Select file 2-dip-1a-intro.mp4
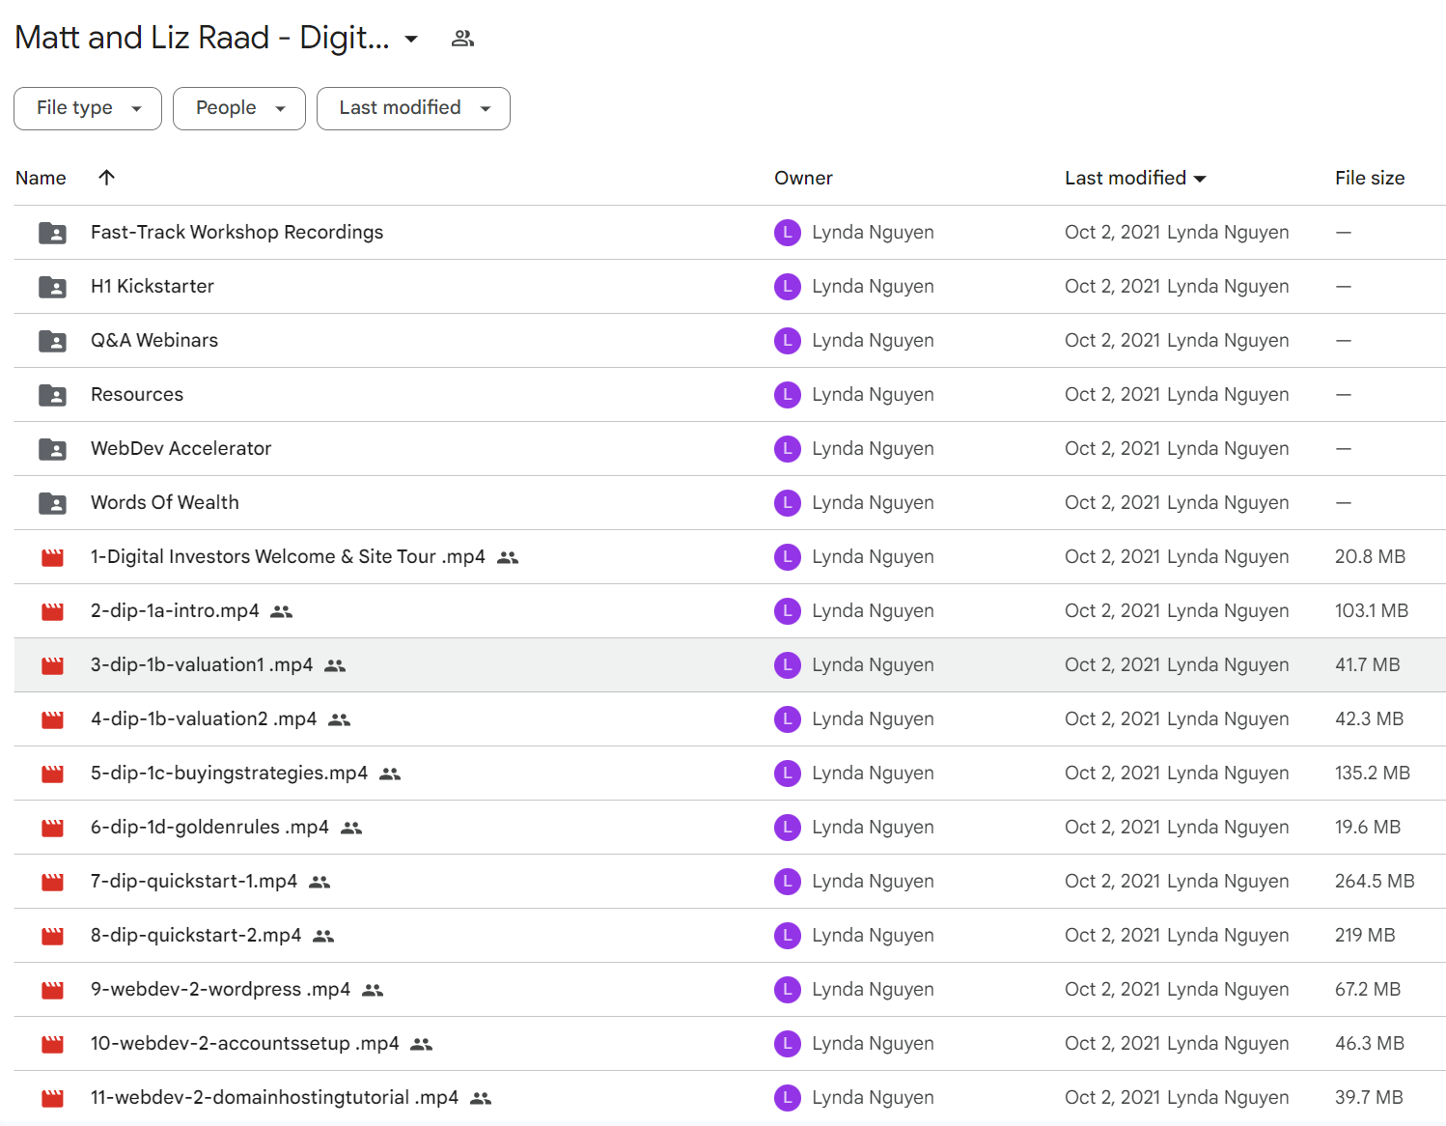Image resolution: width=1446 pixels, height=1126 pixels. point(175,610)
